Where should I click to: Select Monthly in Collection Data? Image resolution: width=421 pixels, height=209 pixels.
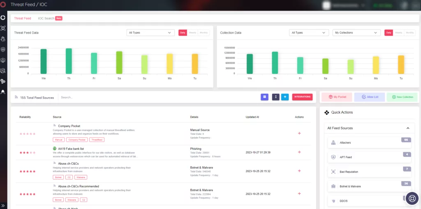point(410,33)
